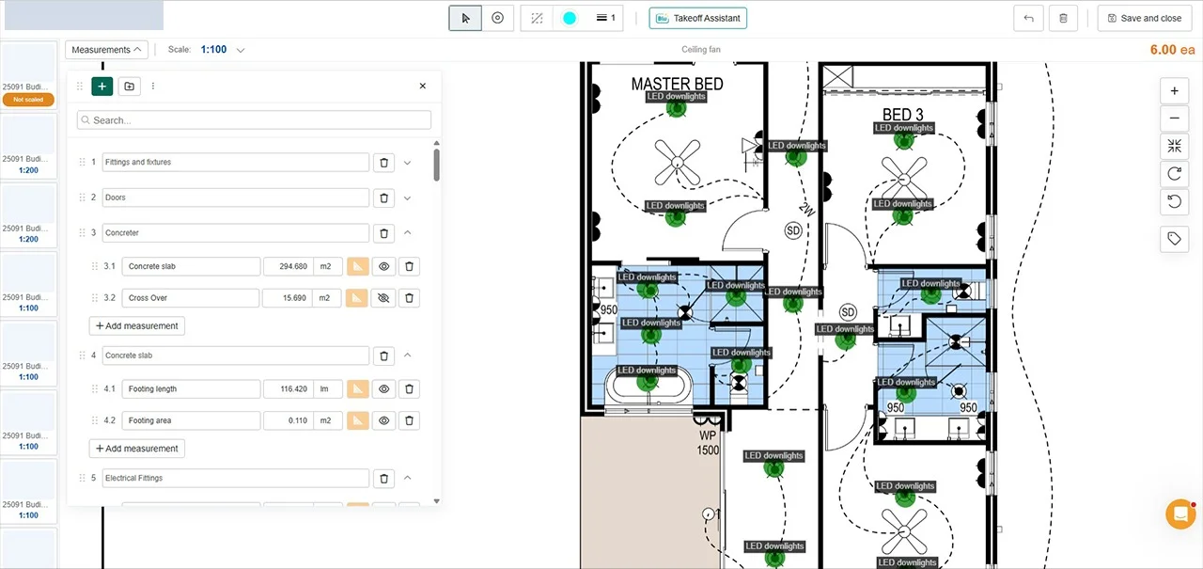Add a new measurement group with plus icon
This screenshot has width=1203, height=569.
coord(102,86)
